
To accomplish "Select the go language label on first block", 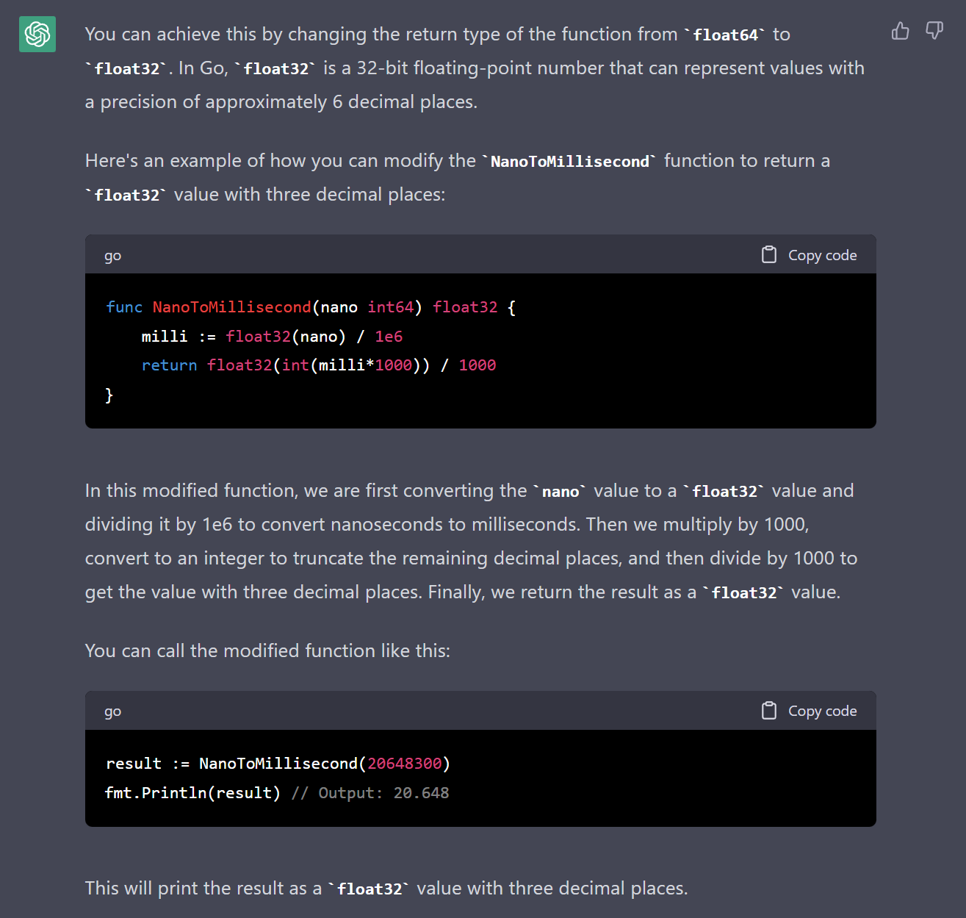I will [112, 255].
